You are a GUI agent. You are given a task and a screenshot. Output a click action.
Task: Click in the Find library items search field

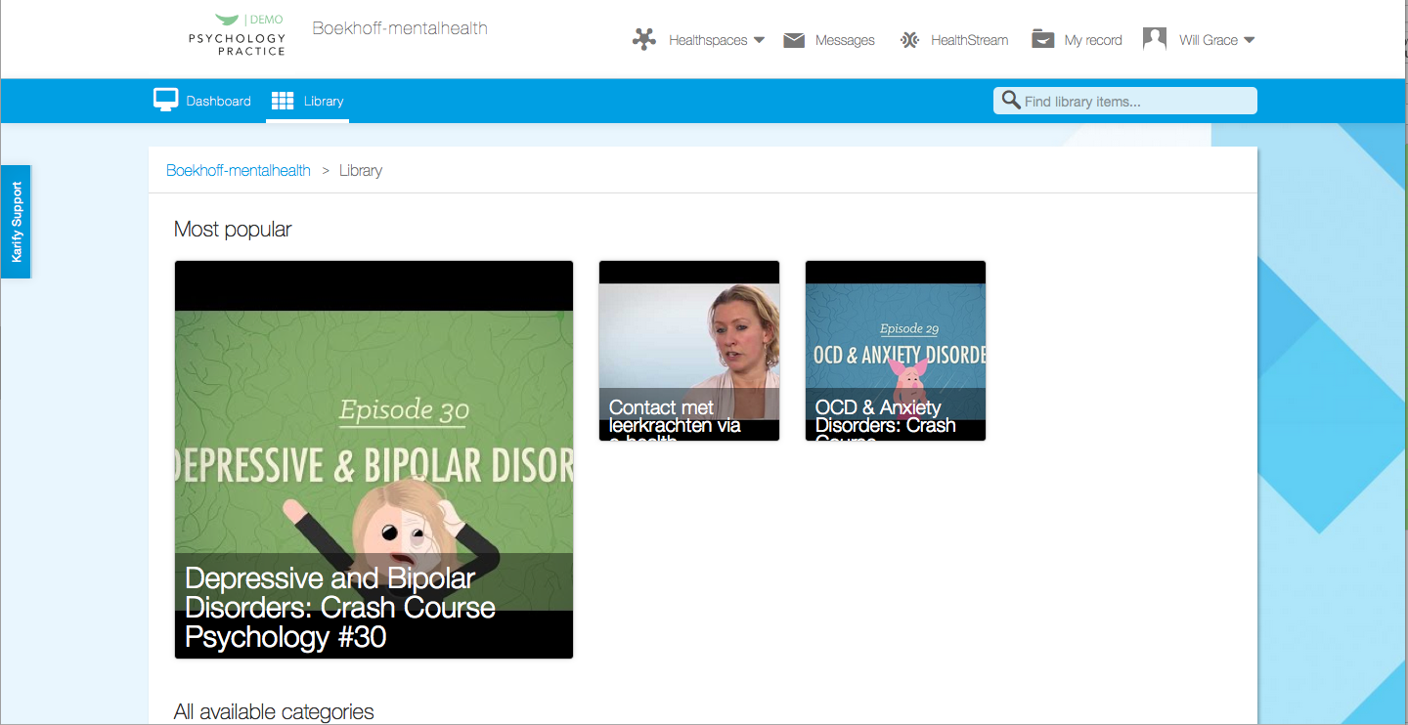pyautogui.click(x=1125, y=101)
